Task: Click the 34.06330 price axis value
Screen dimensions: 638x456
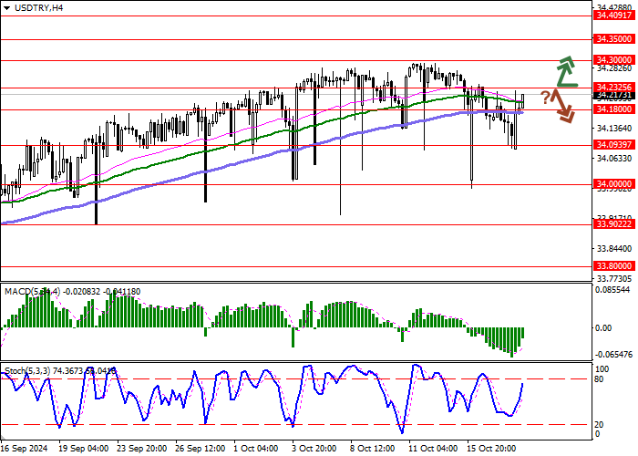Action: tap(614, 159)
